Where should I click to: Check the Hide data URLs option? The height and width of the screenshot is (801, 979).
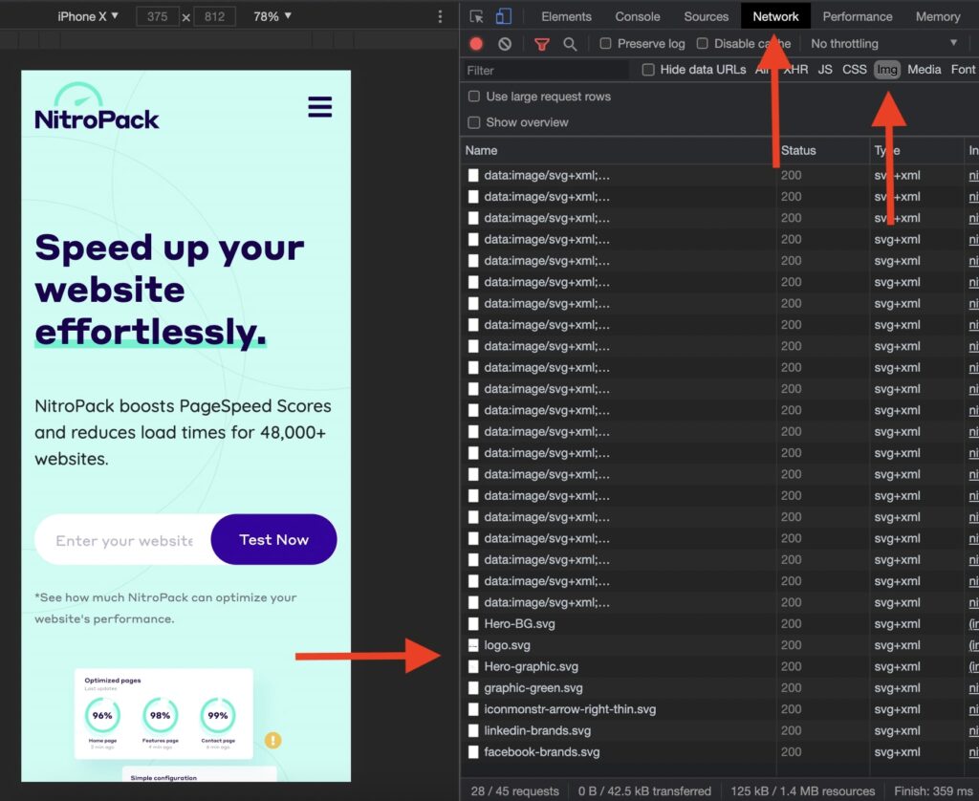648,70
